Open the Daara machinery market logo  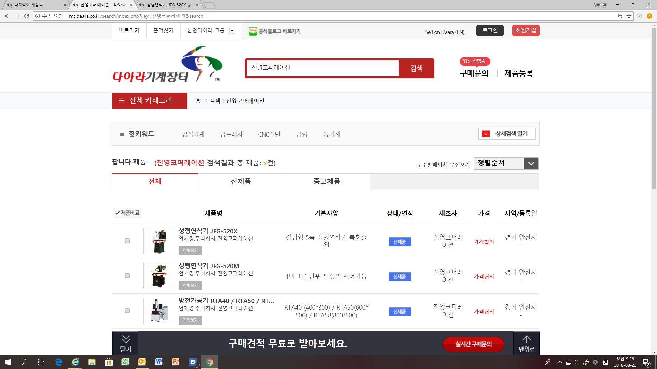[168, 65]
